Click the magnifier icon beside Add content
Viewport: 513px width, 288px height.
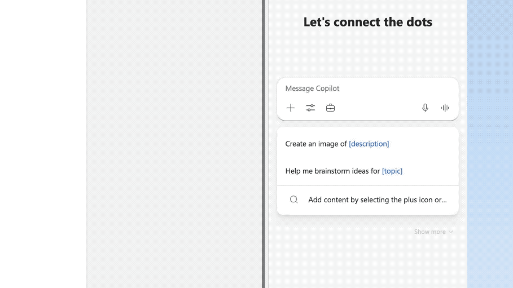click(294, 200)
